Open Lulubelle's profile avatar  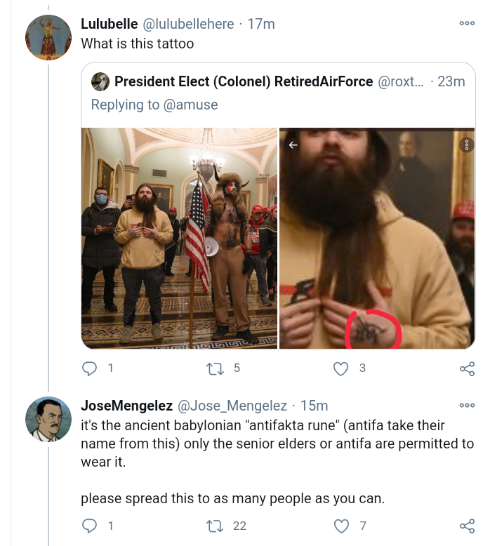pyautogui.click(x=48, y=36)
